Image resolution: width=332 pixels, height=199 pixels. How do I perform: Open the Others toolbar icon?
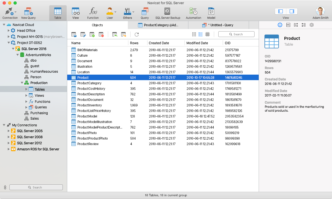pos(127,11)
